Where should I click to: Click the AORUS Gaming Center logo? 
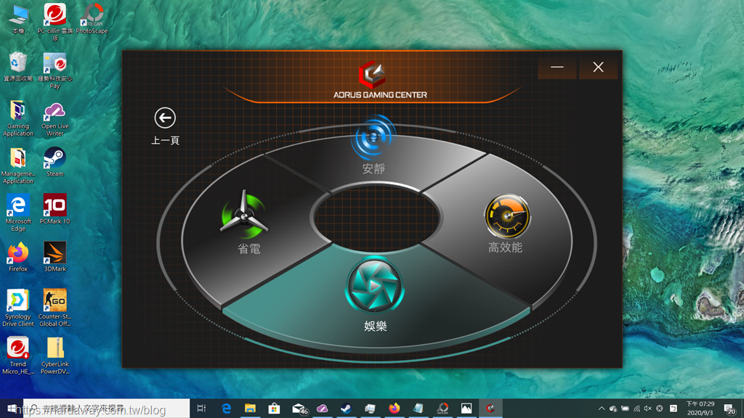(x=373, y=75)
